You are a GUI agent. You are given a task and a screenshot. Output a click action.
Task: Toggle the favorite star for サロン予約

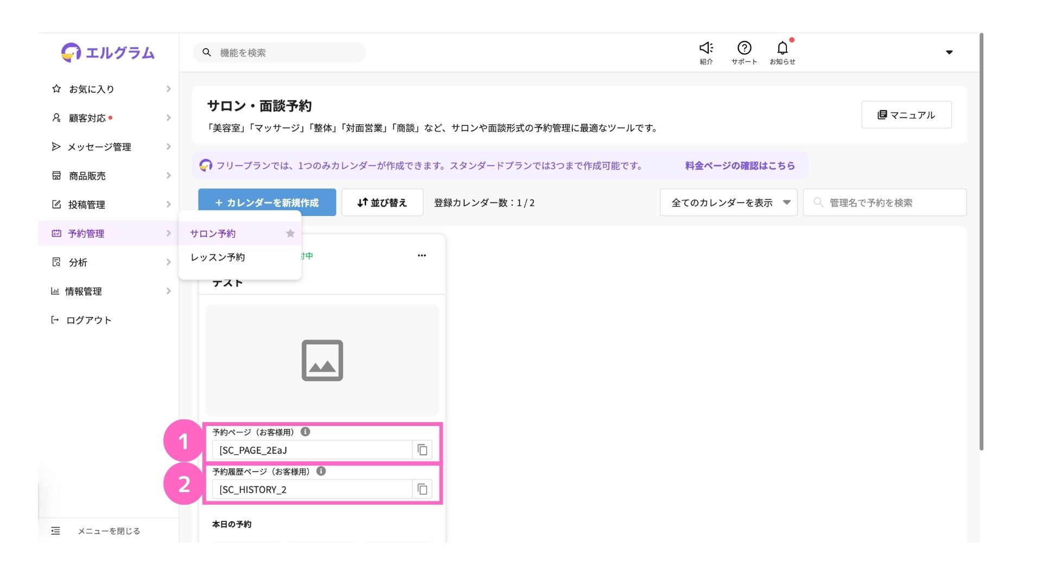click(x=290, y=233)
